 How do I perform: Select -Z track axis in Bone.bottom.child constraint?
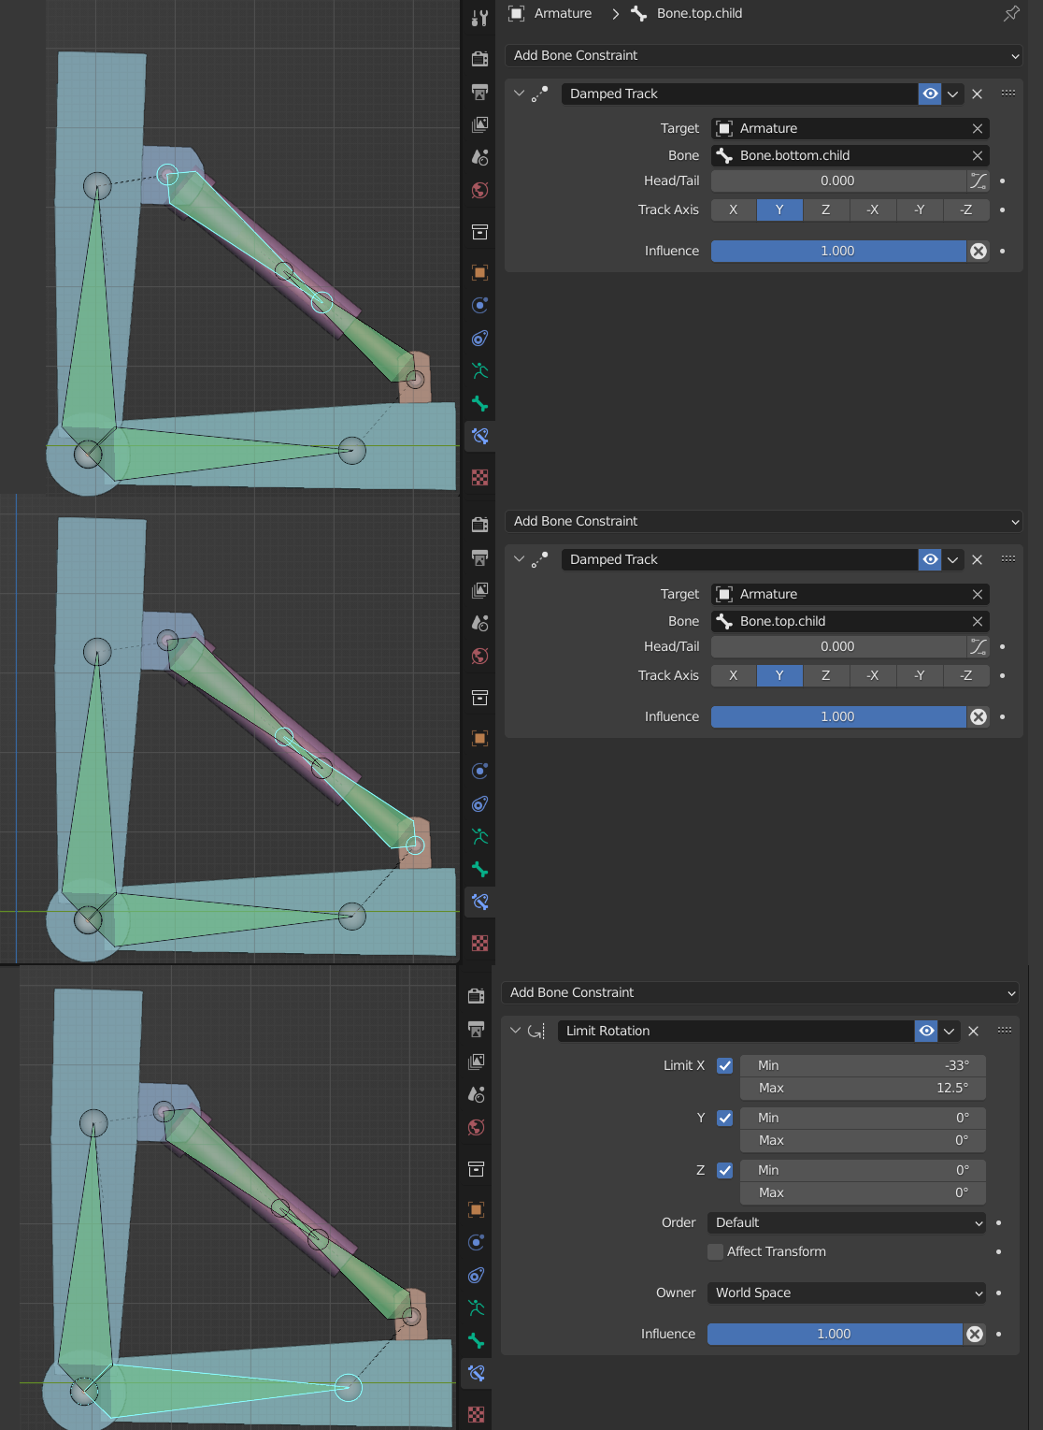(x=966, y=209)
